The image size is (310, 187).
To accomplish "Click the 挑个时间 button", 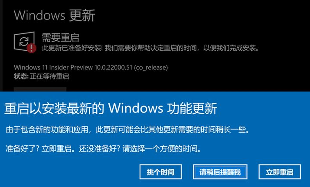I will tap(160, 172).
